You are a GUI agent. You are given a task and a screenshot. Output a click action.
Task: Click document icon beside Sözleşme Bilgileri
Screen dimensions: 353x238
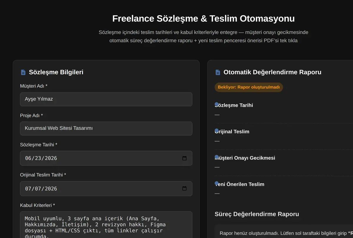click(23, 72)
